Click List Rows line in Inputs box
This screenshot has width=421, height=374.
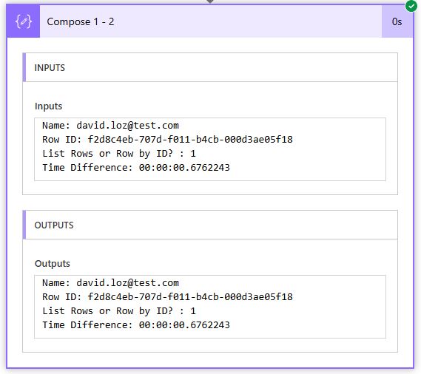coord(119,154)
